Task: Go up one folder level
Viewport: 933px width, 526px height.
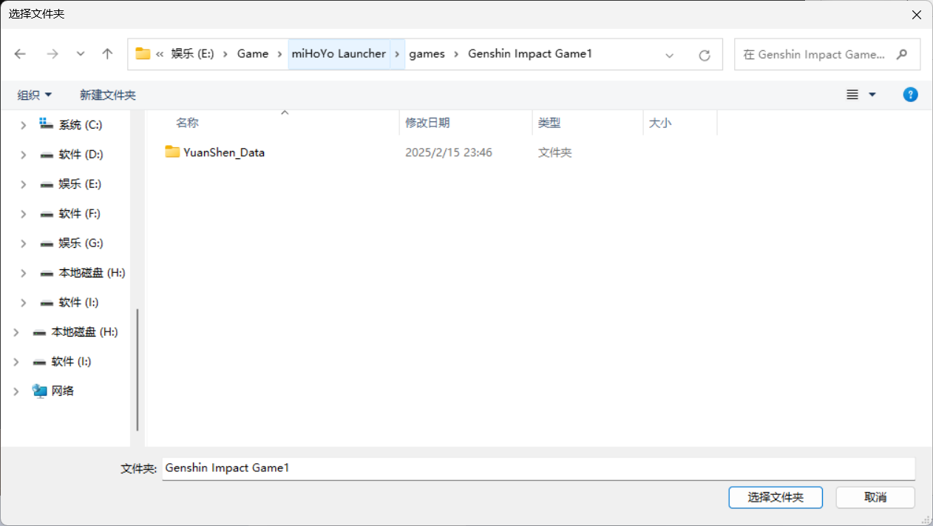Action: click(107, 54)
